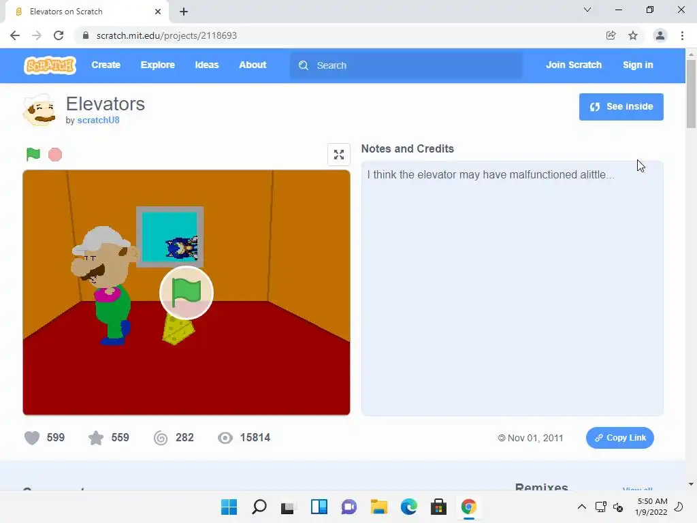Click the Nov 01, 2011 date
This screenshot has width=697, height=523.
pos(535,438)
